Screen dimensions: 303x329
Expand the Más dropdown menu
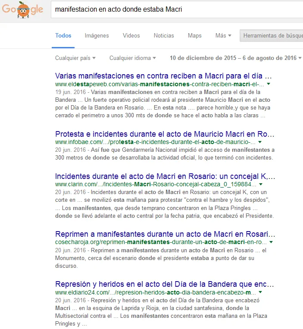pyautogui.click(x=223, y=36)
